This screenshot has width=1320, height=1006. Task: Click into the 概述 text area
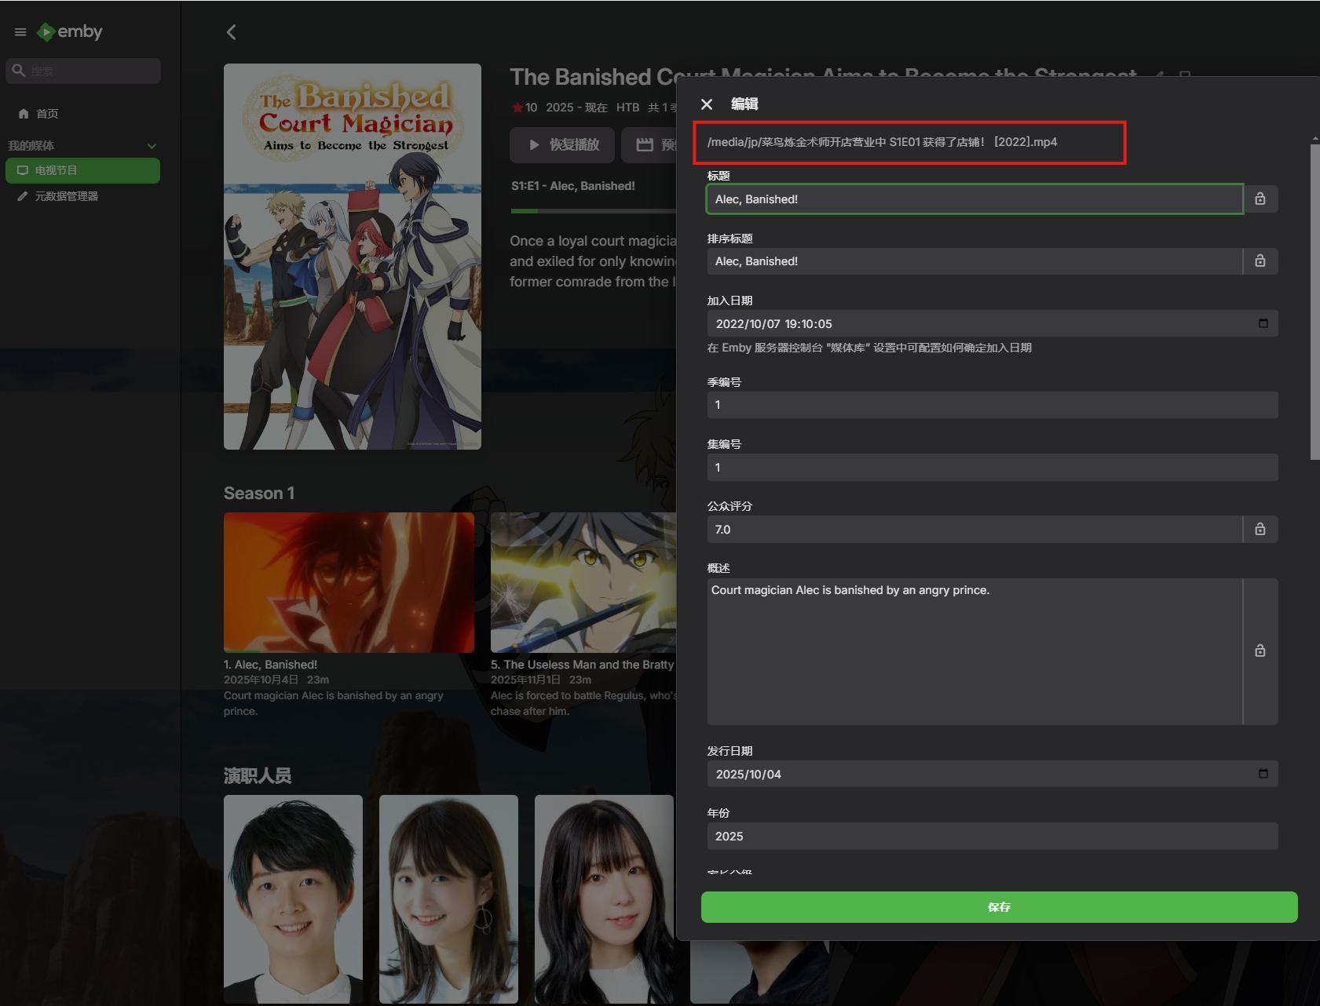coord(974,651)
